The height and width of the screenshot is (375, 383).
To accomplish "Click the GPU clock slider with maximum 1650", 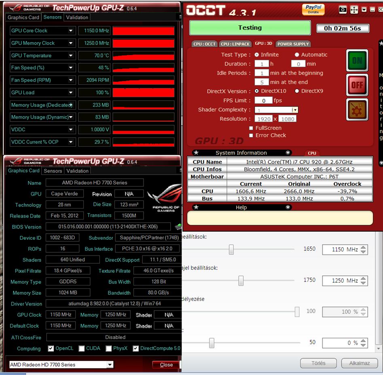I will 231,249.
